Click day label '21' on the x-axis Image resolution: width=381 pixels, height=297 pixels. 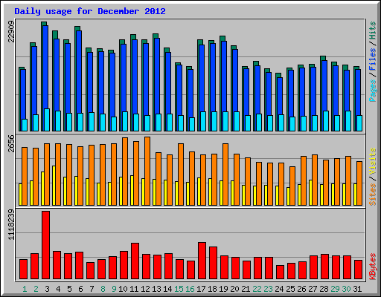pos(246,289)
